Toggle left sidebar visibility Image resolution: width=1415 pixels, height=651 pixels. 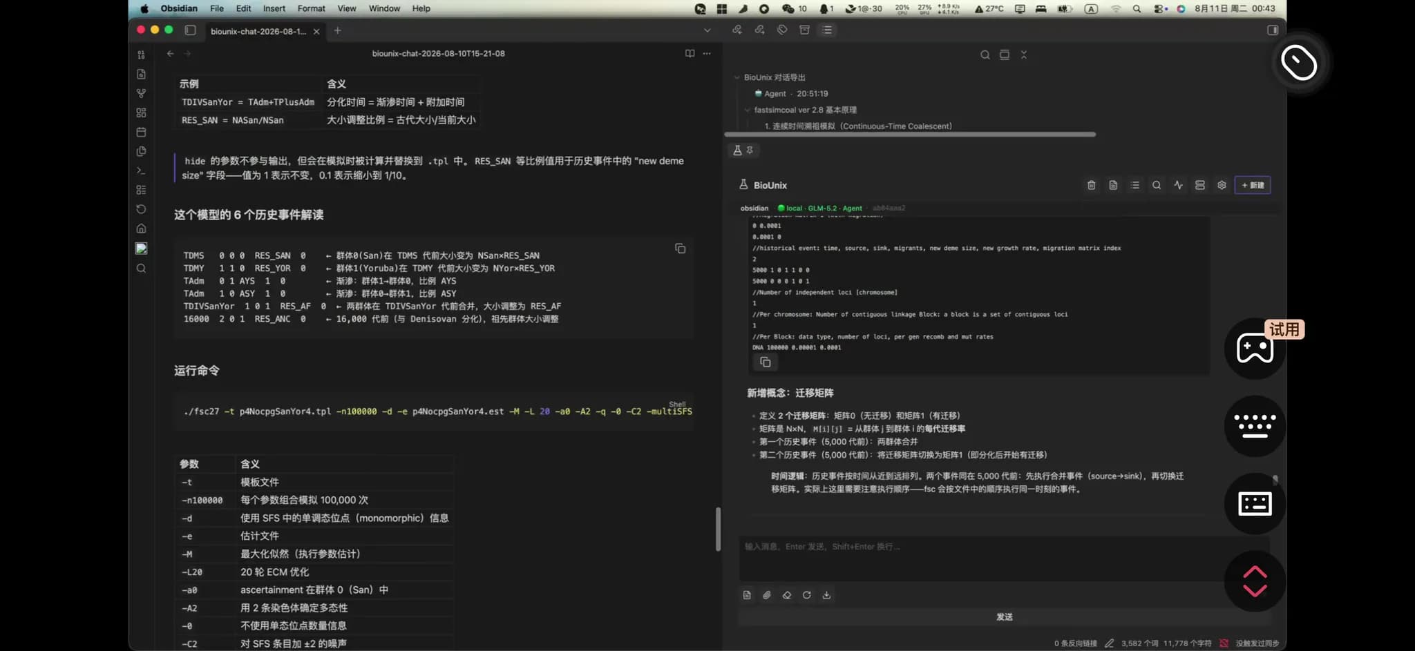point(191,30)
